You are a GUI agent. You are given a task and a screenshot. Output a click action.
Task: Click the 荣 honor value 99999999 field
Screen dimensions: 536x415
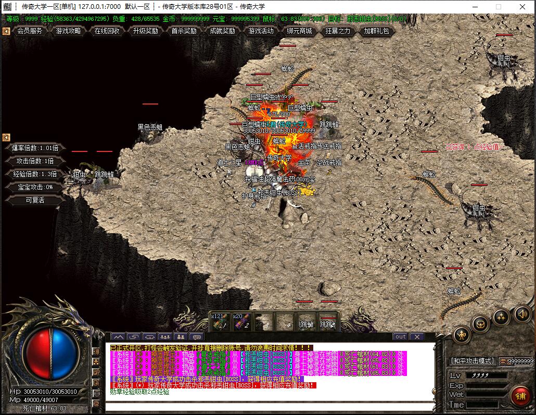517,361
